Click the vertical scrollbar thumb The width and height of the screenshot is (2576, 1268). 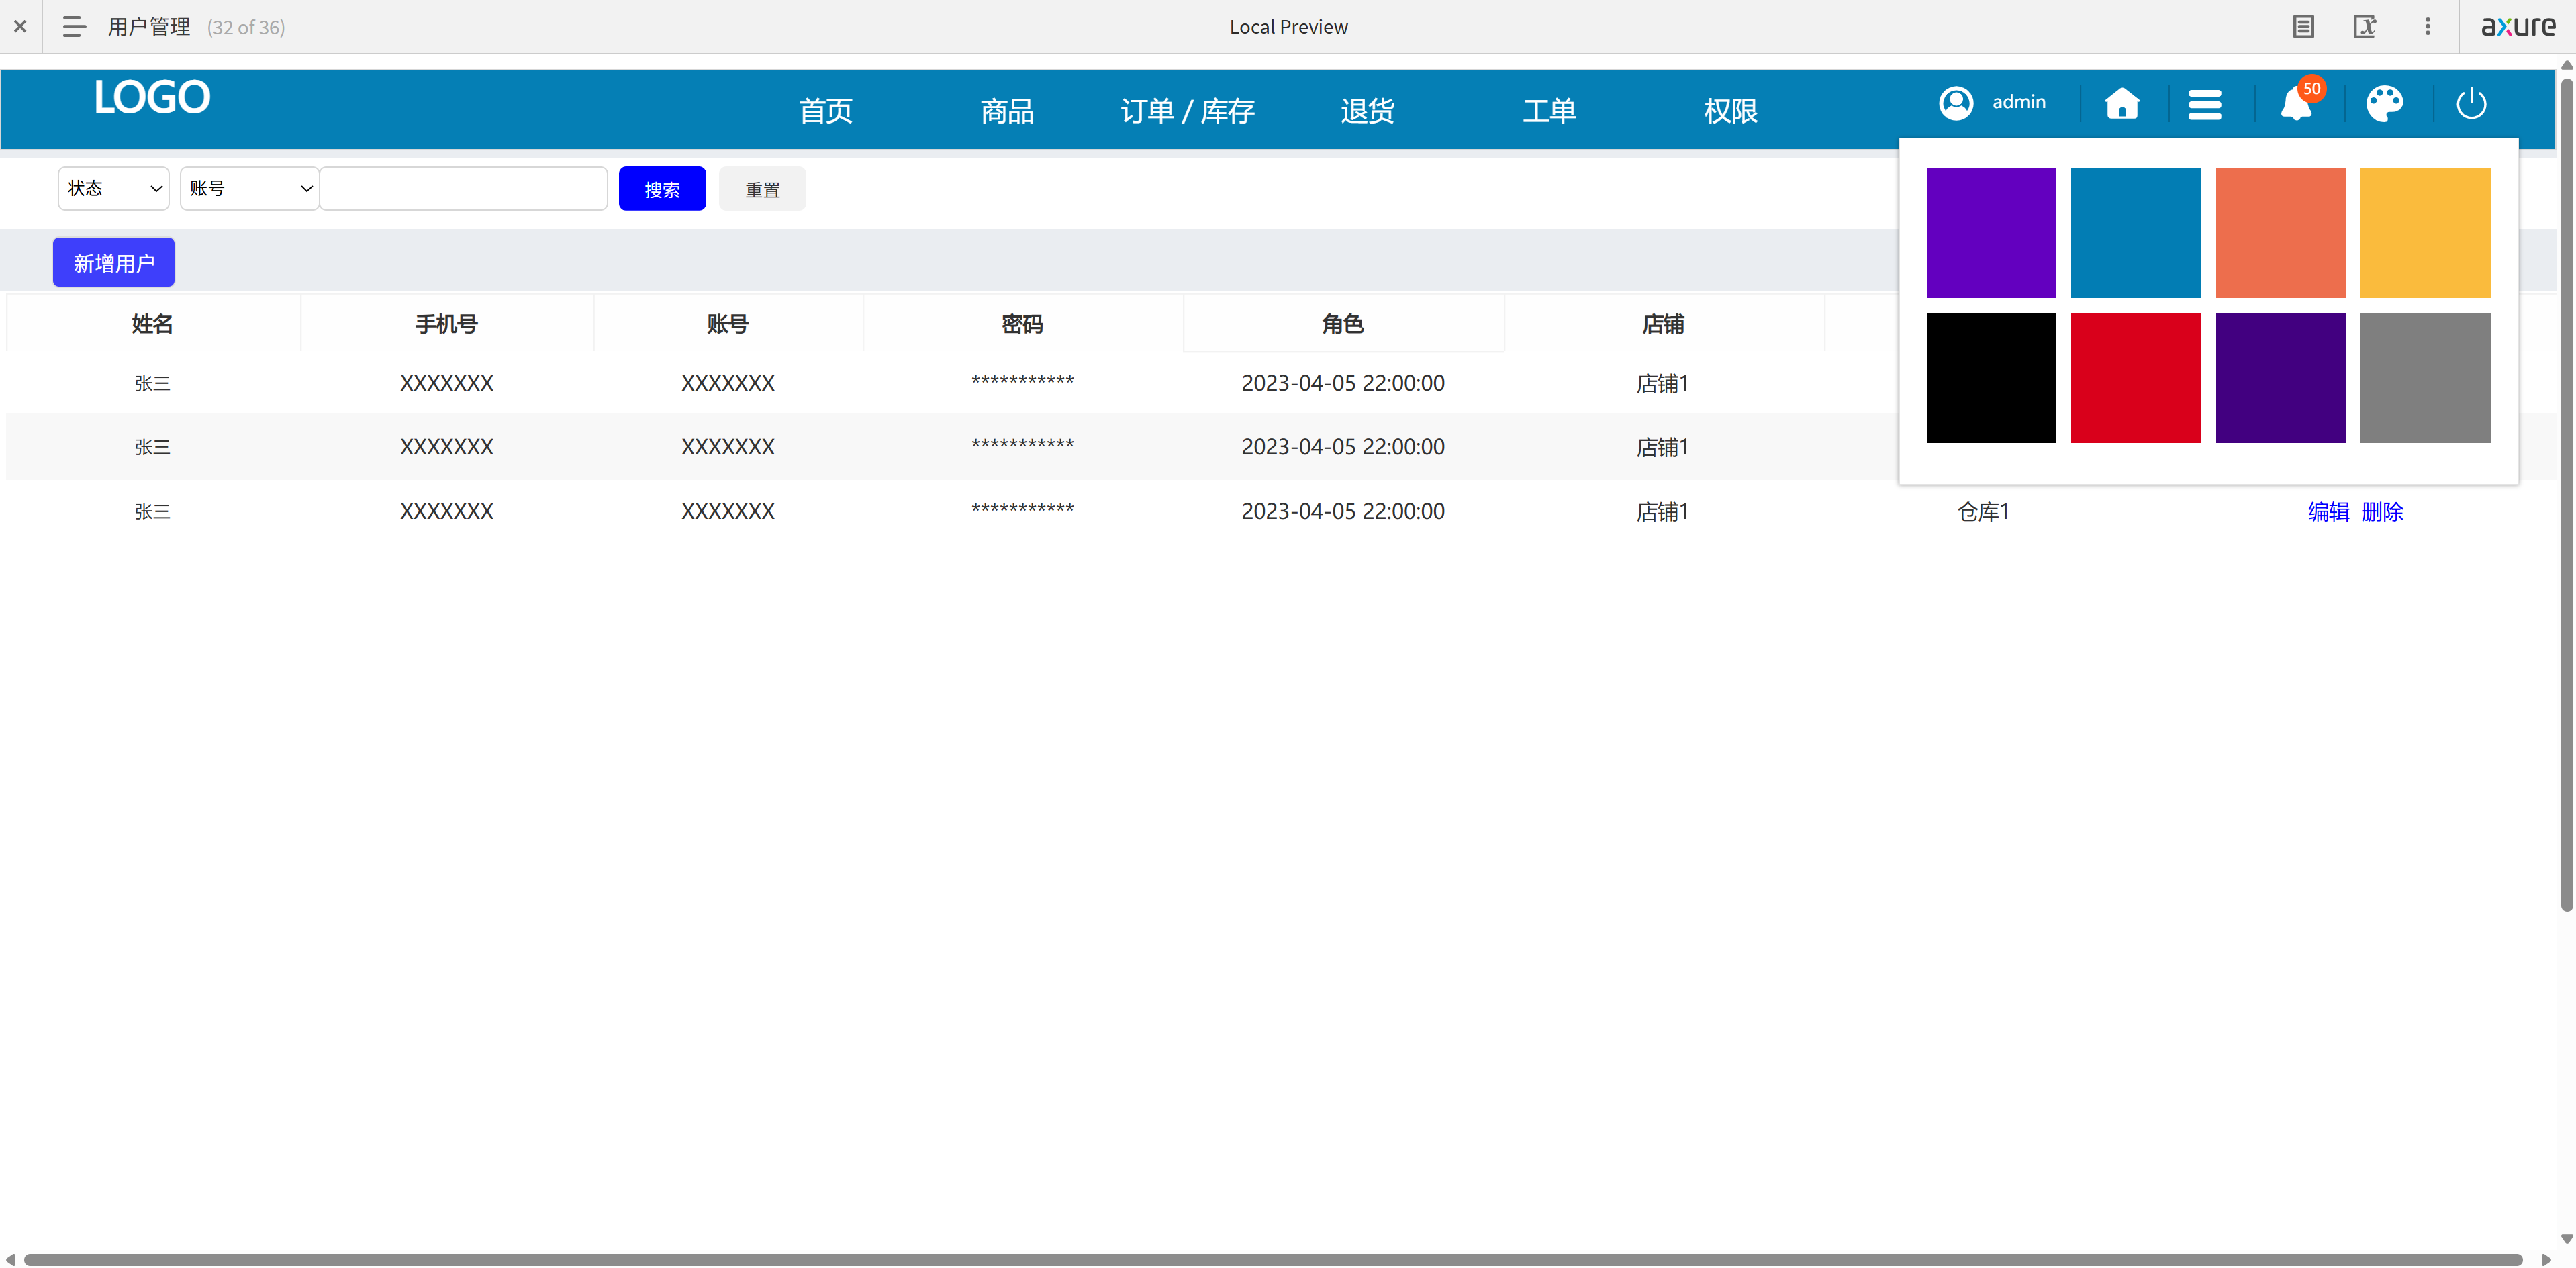(2566, 495)
